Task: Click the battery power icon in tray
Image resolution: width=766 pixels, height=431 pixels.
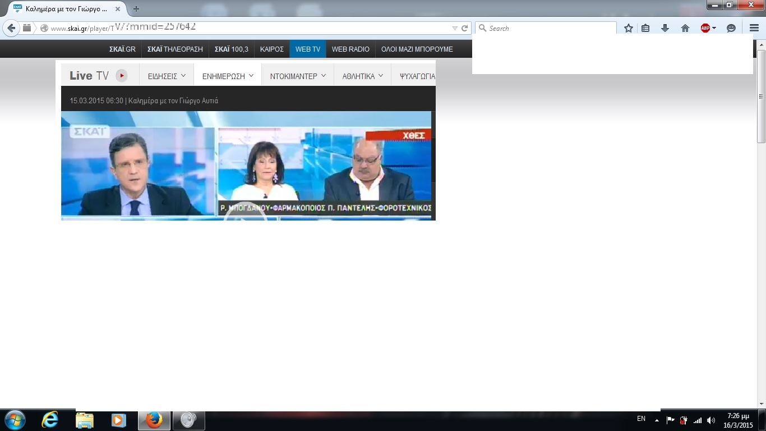Action: 684,420
